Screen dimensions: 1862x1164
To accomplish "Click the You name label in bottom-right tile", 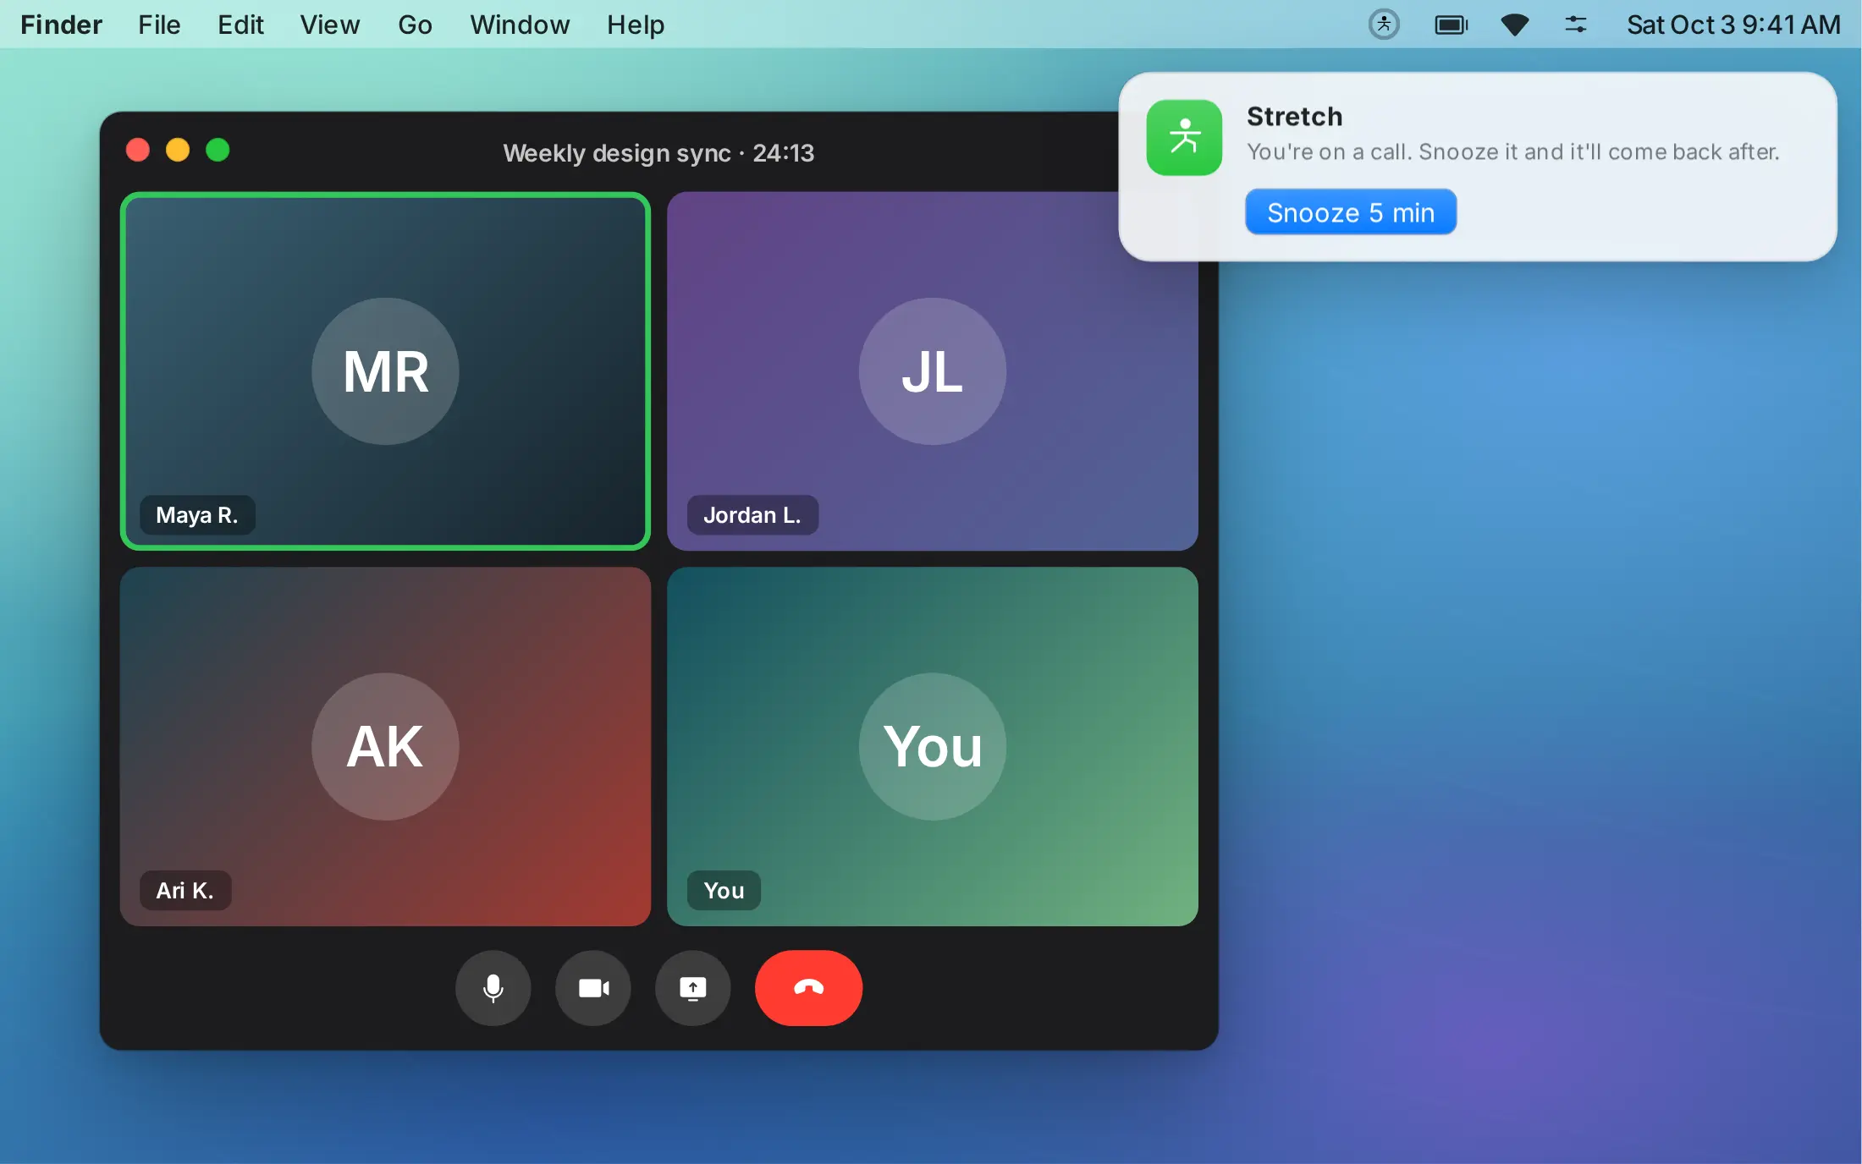I will [724, 890].
